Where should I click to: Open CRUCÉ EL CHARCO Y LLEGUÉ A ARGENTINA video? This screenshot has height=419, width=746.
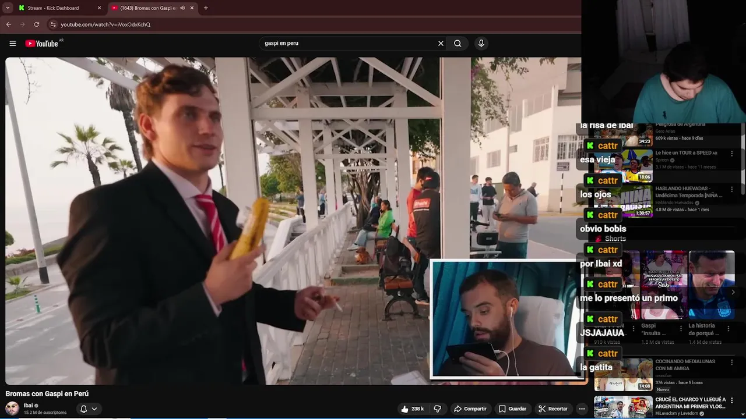coord(691,403)
